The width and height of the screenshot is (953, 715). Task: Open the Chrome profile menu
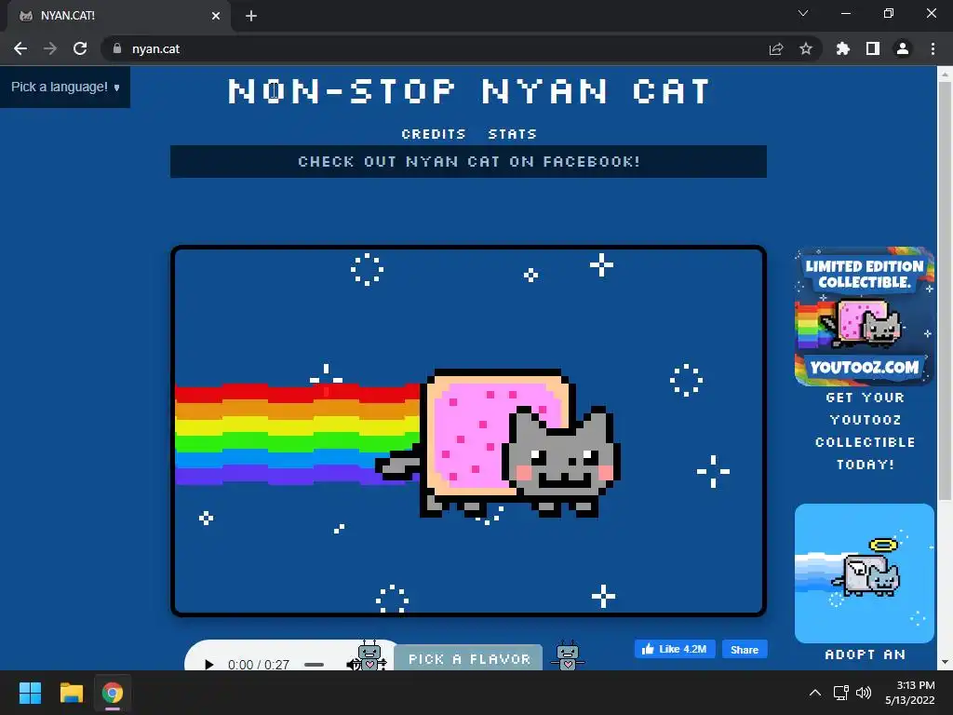pos(903,48)
